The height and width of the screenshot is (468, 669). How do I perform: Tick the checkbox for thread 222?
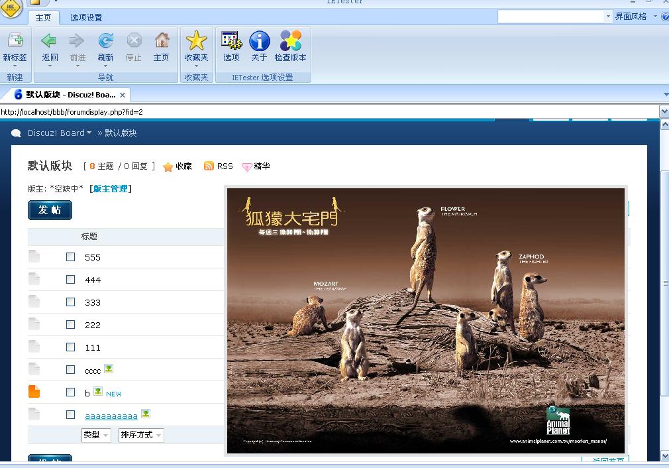[70, 325]
